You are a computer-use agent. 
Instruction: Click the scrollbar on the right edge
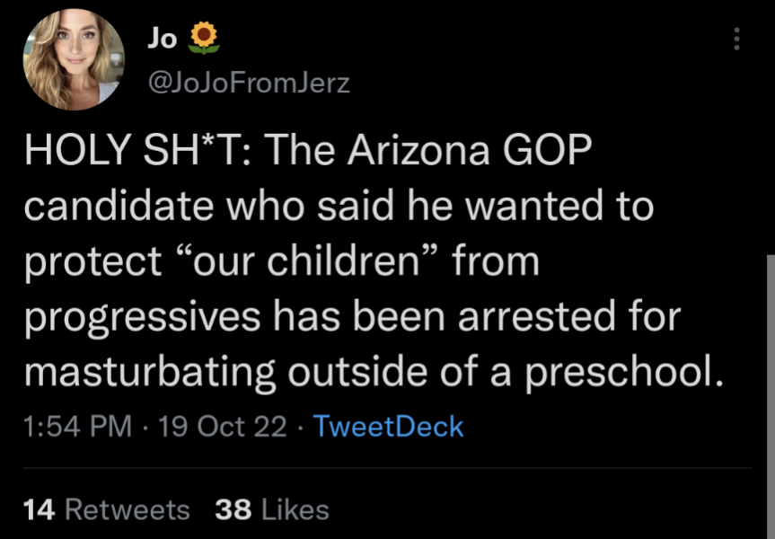pyautogui.click(x=771, y=395)
